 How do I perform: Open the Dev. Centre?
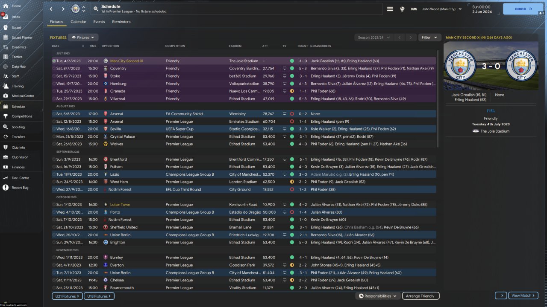tap(20, 178)
